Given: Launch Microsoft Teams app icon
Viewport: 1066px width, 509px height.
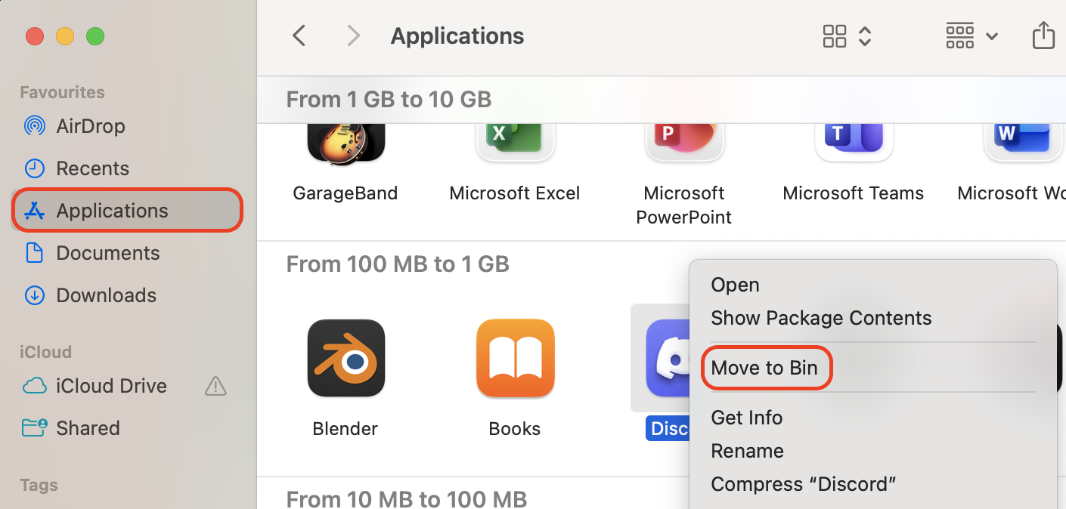Looking at the screenshot, I should point(854,140).
